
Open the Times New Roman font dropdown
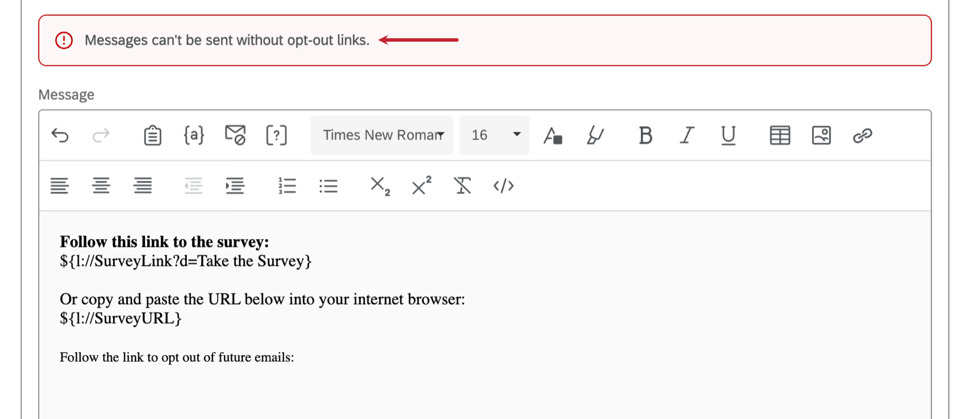382,135
